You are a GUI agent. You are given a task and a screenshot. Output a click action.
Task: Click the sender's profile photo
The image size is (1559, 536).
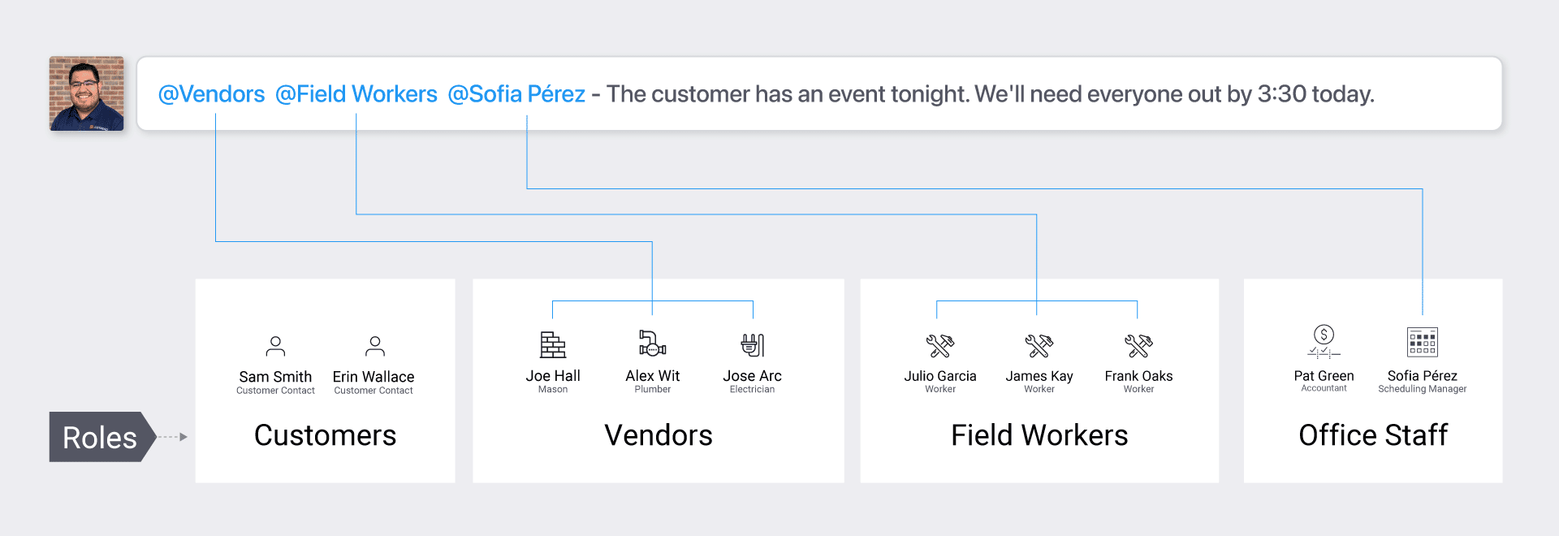[87, 93]
